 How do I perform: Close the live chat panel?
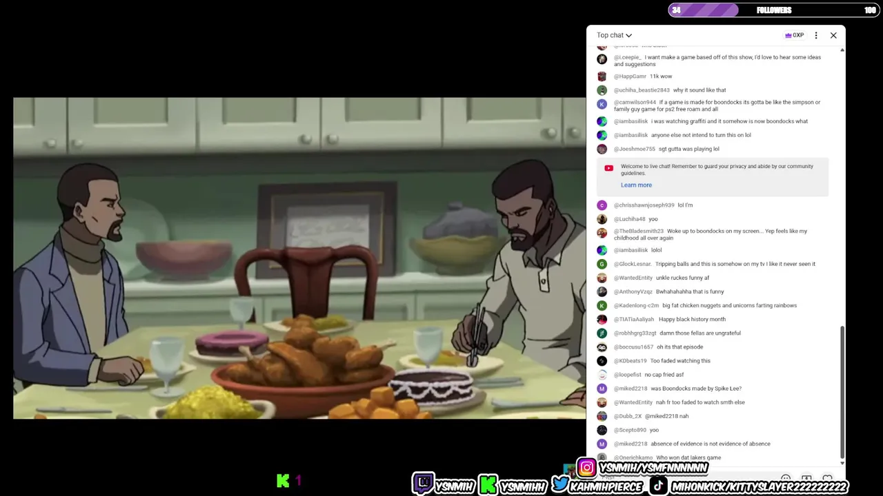pyautogui.click(x=833, y=35)
